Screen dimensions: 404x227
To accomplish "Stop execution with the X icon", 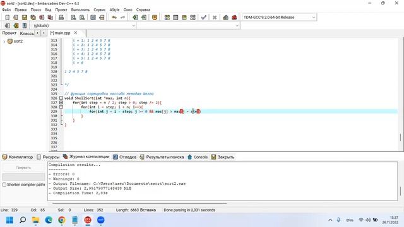I will tap(215, 17).
